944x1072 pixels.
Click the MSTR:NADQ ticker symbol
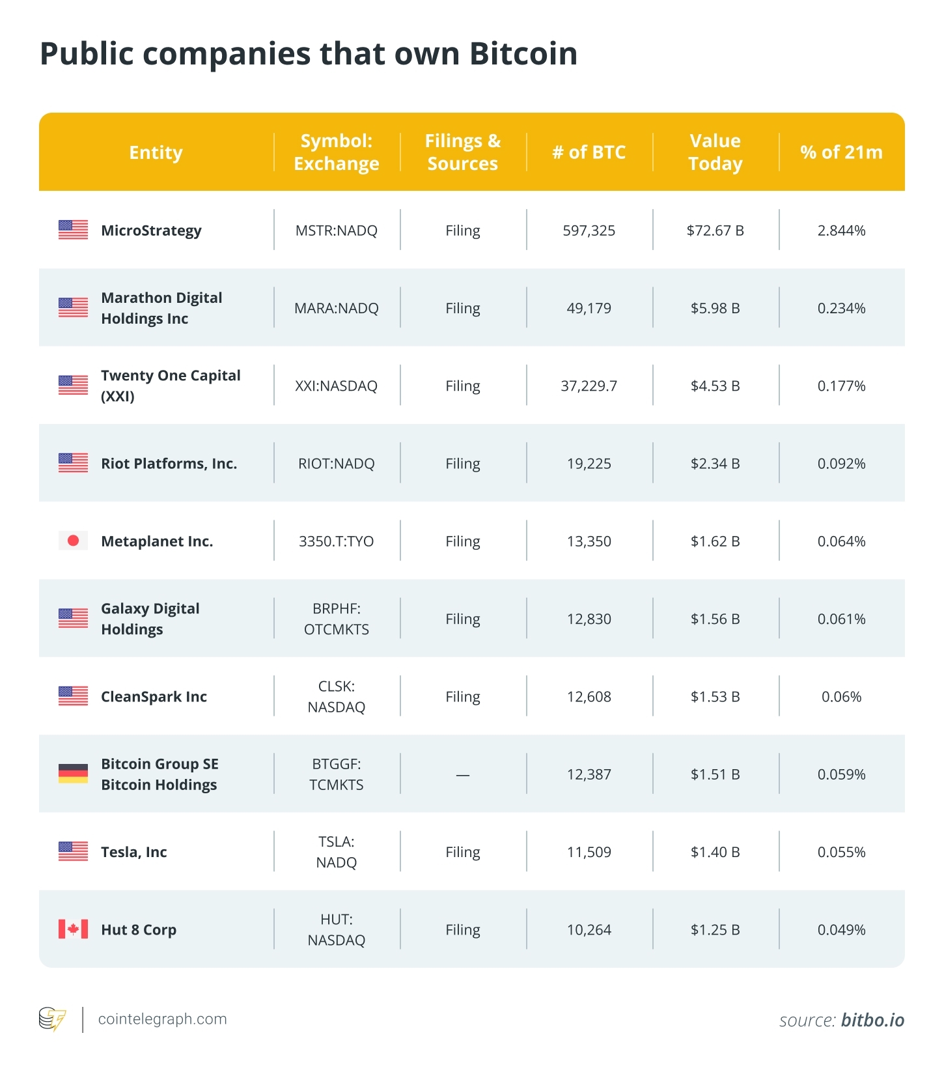[336, 231]
